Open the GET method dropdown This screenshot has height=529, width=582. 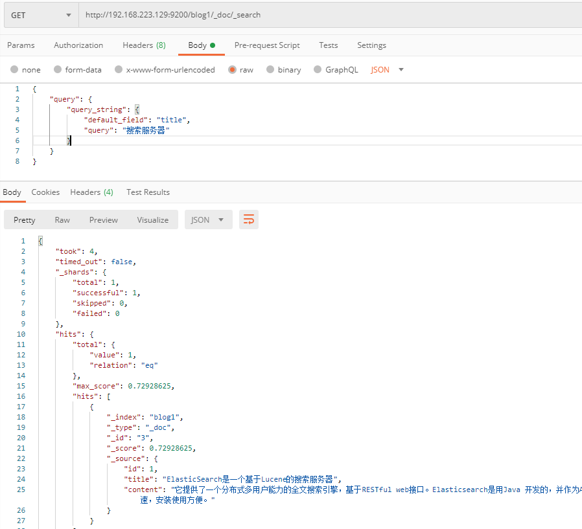[41, 15]
